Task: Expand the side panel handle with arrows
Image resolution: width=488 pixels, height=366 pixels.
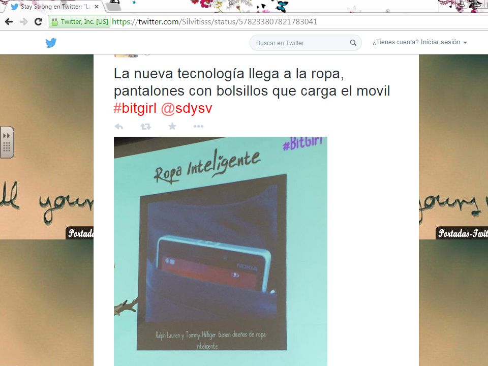Action: [7, 142]
